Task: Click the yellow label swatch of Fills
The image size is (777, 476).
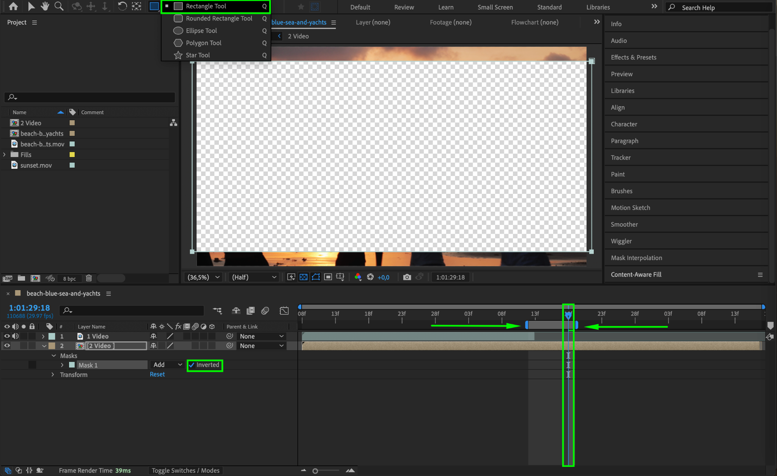Action: click(72, 155)
